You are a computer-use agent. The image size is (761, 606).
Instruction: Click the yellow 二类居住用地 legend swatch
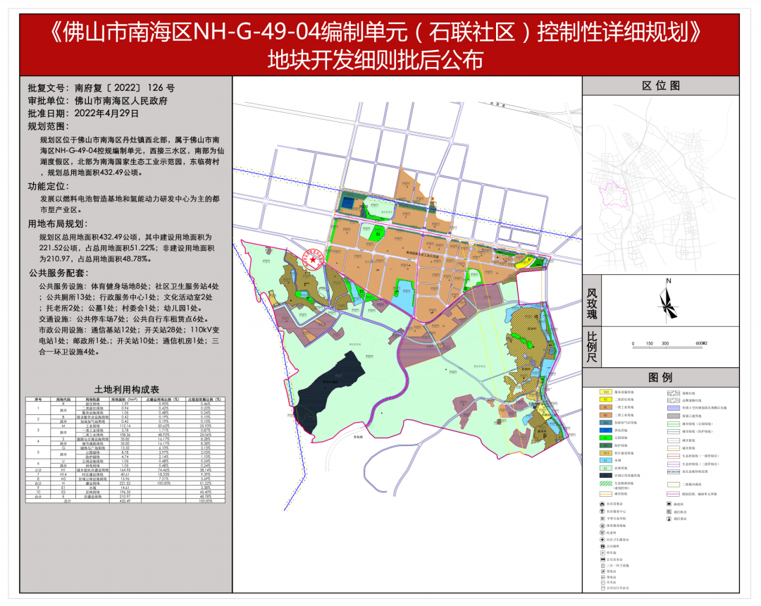coord(605,400)
